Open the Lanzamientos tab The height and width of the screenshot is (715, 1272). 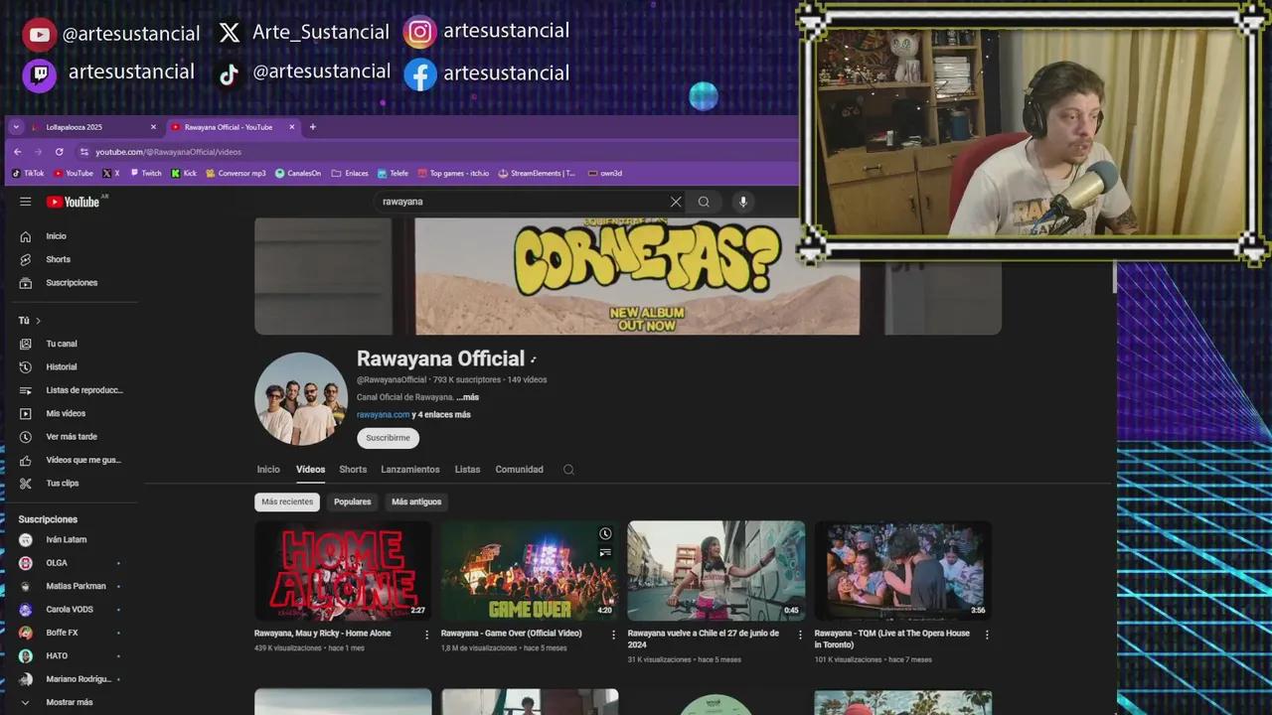pos(410,470)
